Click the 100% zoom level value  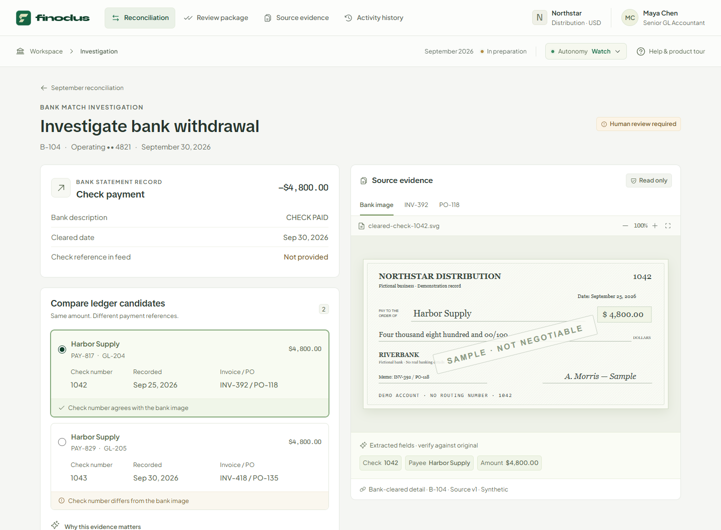coord(640,226)
